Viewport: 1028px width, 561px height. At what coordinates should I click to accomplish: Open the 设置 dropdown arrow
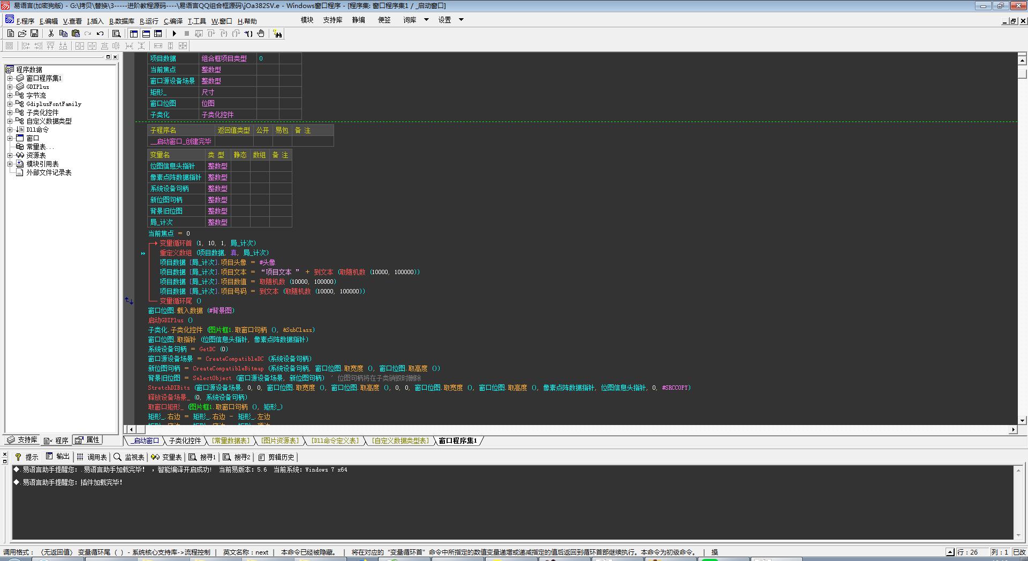pyautogui.click(x=461, y=20)
